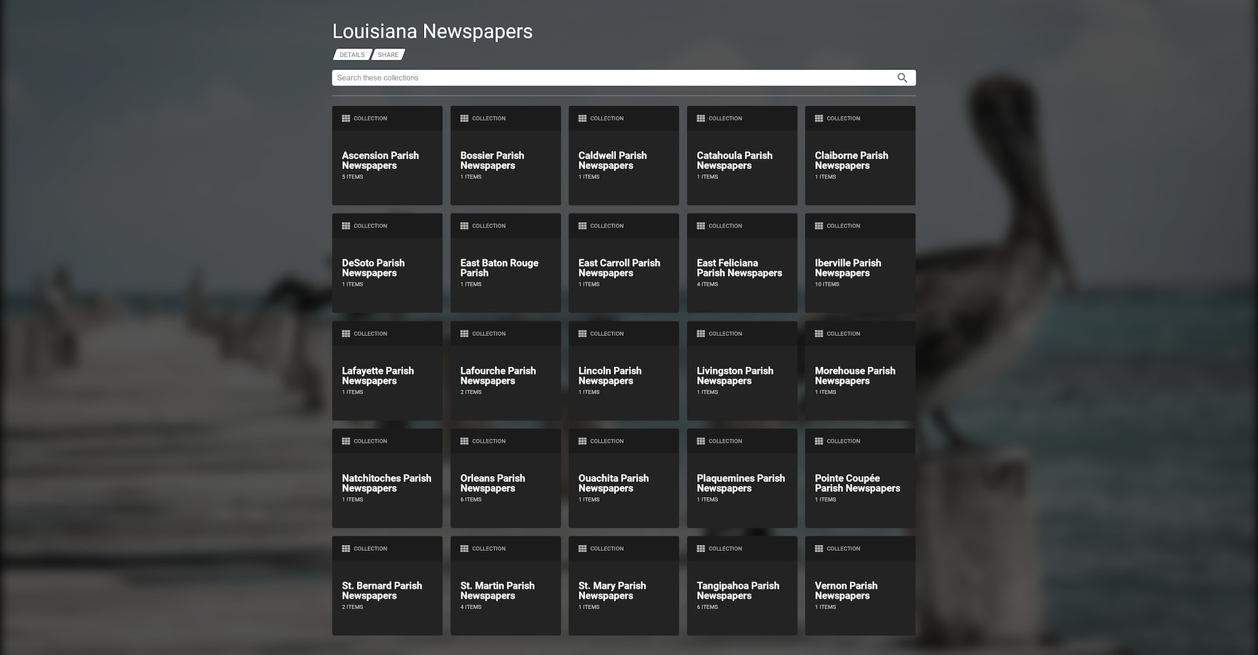Open East Baton Rouge Parish collection
Screen dimensions: 1258x655
click(505, 268)
